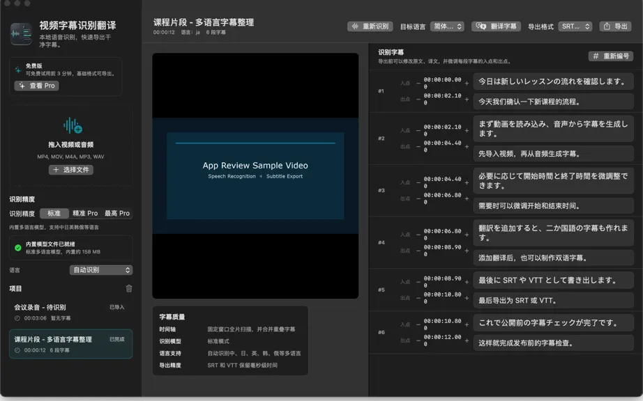
Task: Decrease in-point of subtitle #4
Action: (418, 235)
